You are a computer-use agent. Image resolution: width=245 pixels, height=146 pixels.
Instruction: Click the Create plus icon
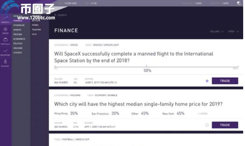(x=5, y=29)
